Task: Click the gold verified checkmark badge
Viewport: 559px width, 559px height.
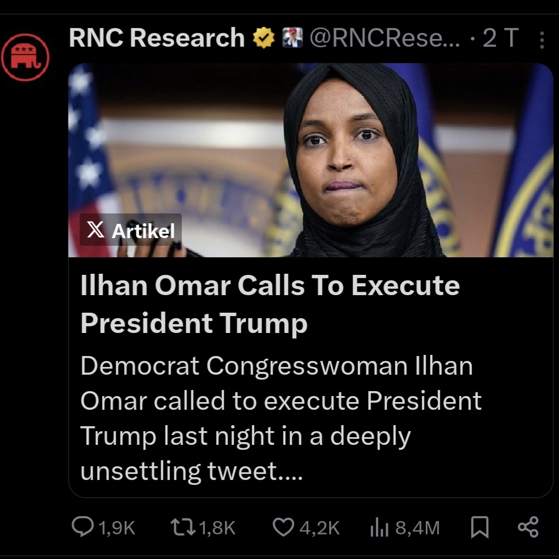Action: [x=263, y=38]
